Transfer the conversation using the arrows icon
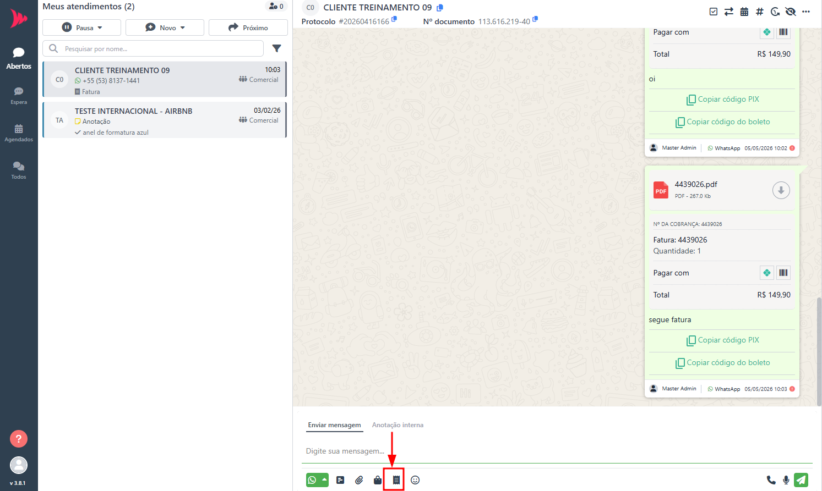 coord(729,12)
